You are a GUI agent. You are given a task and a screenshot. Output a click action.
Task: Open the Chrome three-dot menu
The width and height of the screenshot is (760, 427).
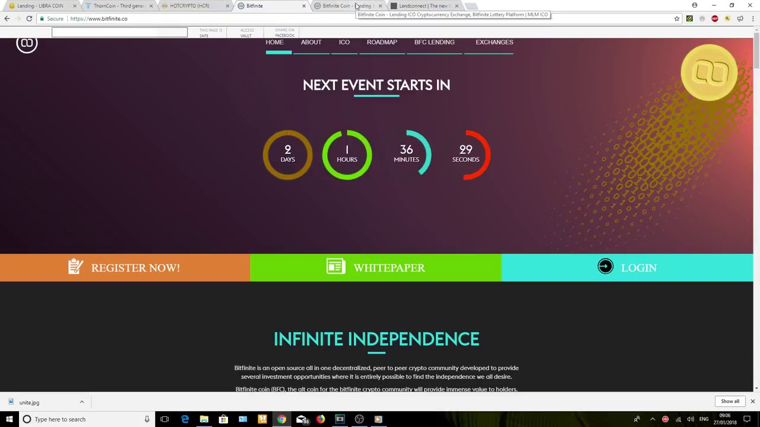(x=753, y=19)
